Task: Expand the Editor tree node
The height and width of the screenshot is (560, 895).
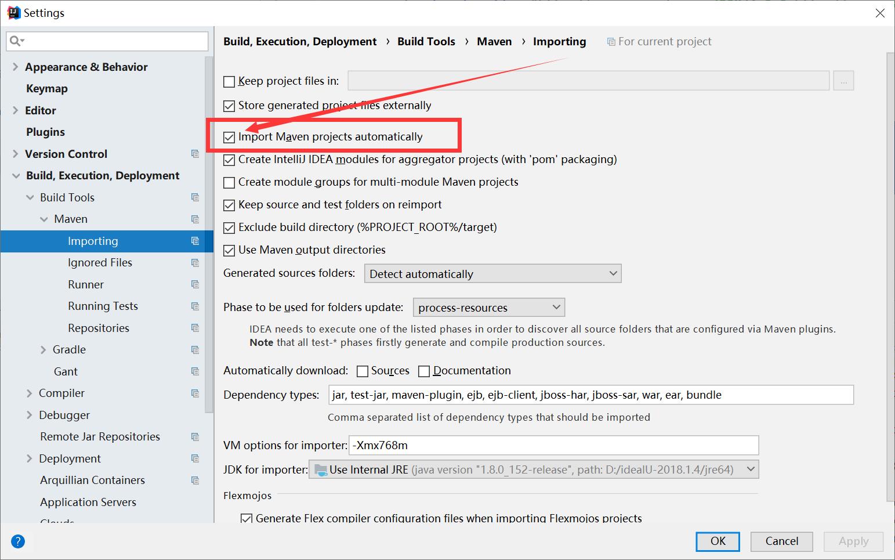Action: click(16, 110)
